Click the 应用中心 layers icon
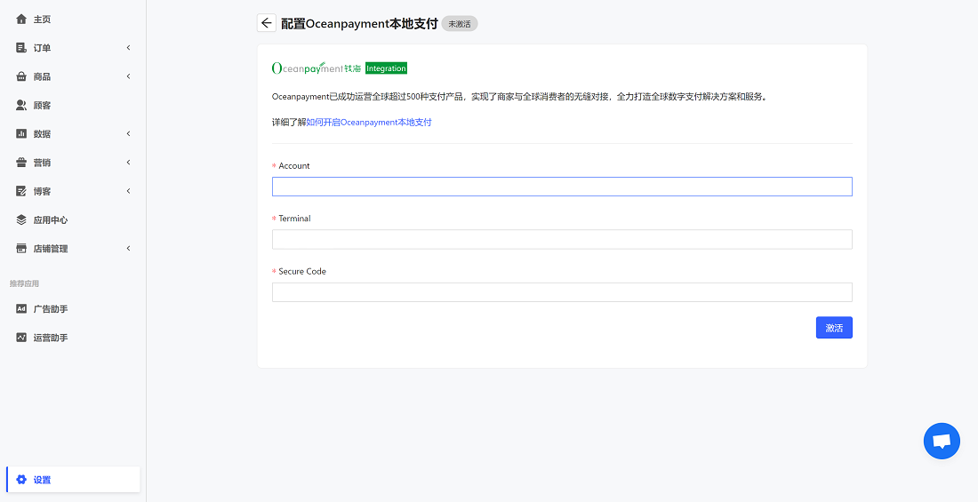978x502 pixels. point(21,219)
